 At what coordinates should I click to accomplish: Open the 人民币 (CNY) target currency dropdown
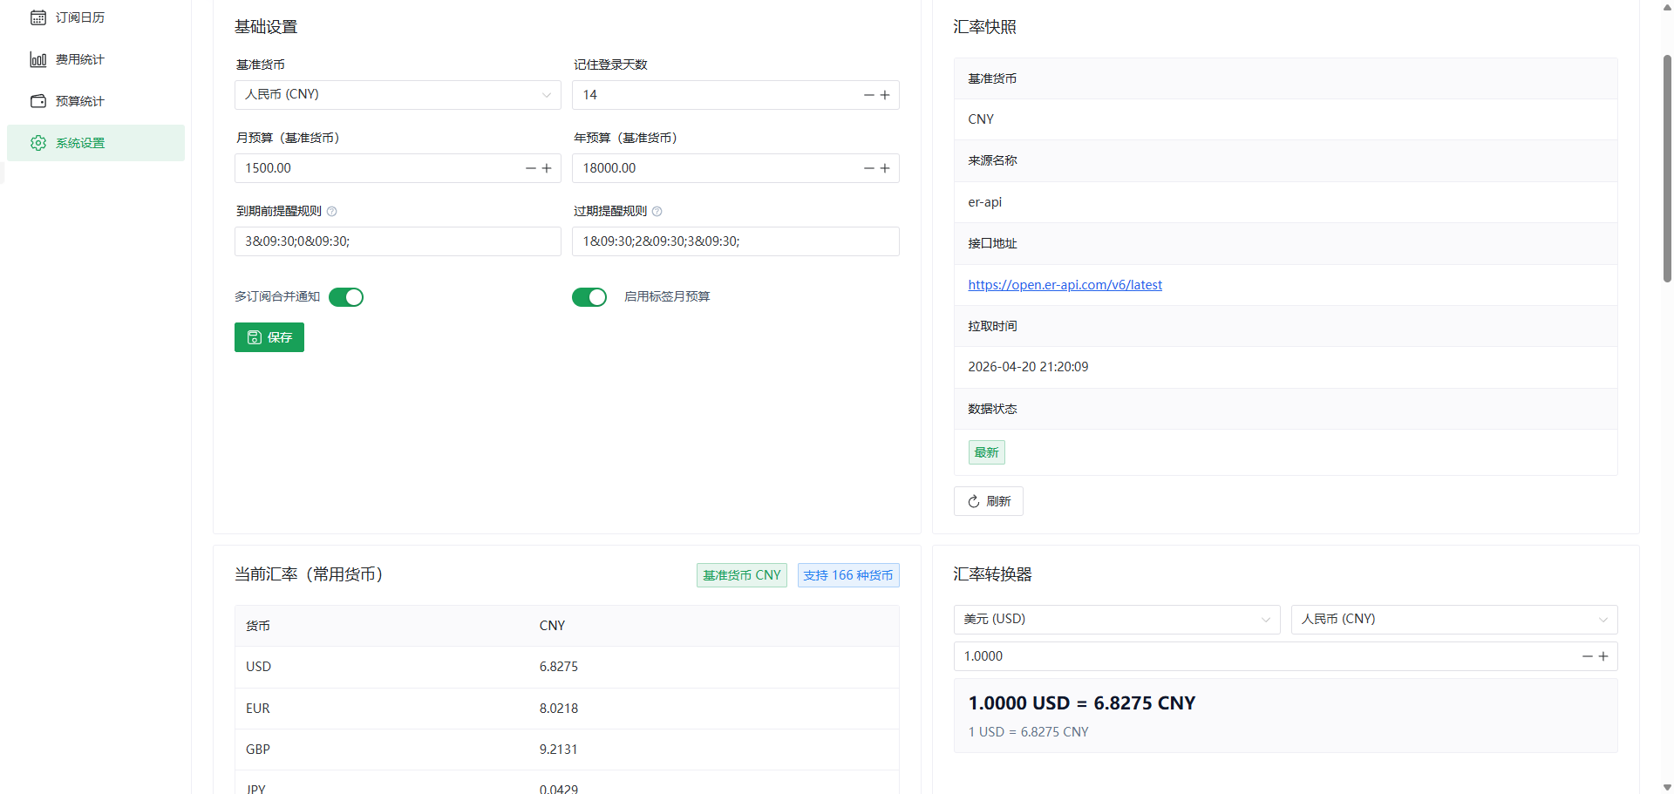[x=1454, y=620]
